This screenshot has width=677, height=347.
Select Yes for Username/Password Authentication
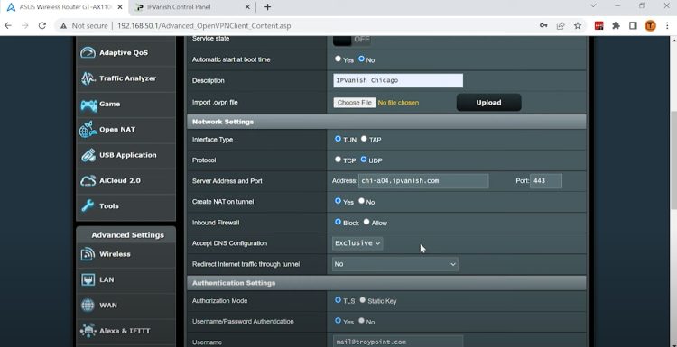click(338, 321)
